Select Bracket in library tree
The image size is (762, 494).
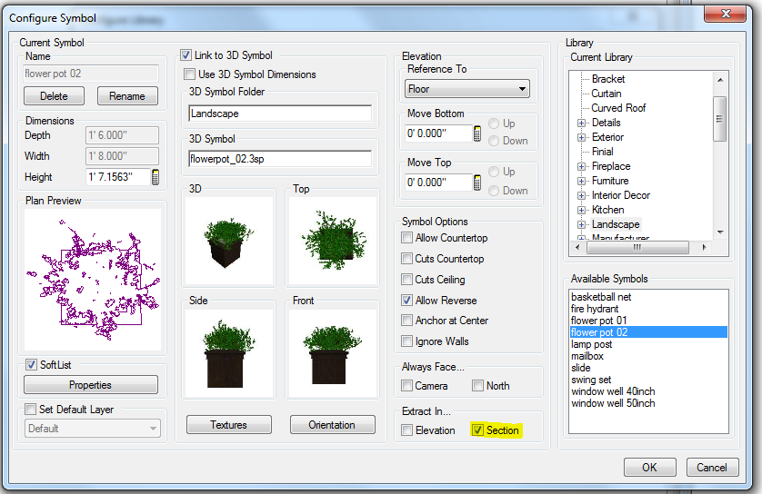tap(608, 79)
